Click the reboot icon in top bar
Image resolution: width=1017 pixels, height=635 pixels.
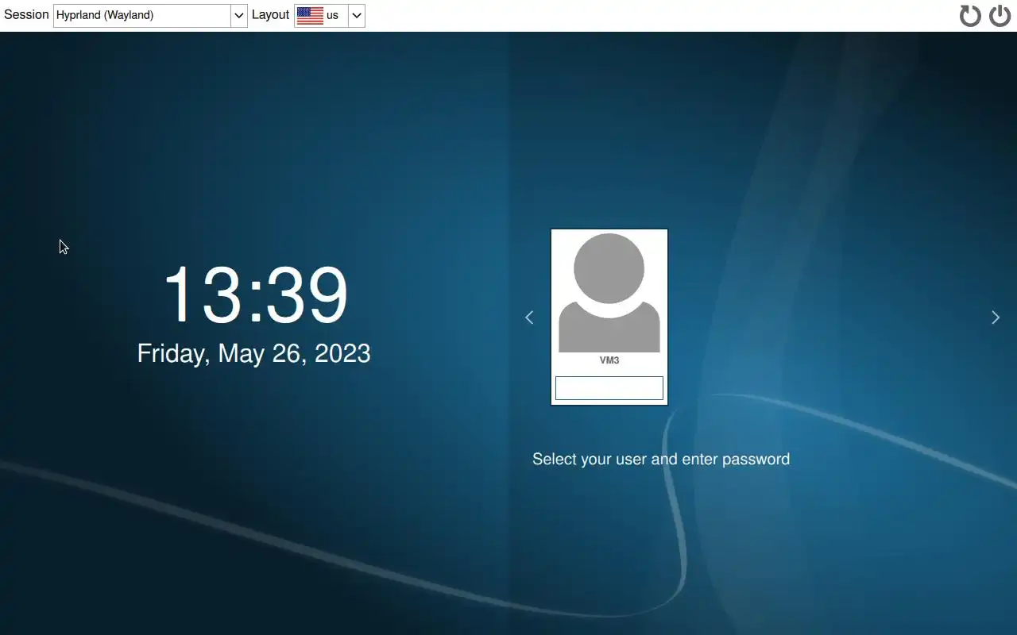(x=970, y=15)
